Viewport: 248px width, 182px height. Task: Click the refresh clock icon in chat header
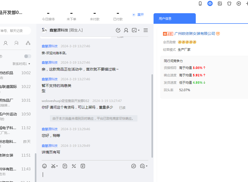(118, 30)
